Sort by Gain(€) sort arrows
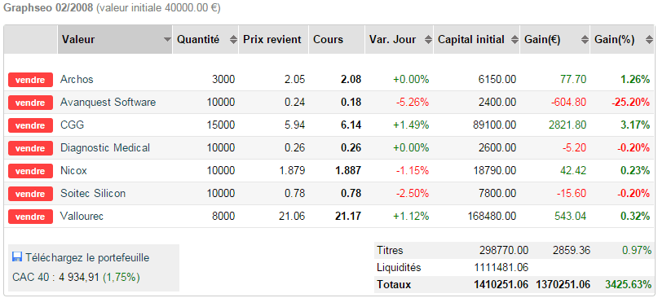The image size is (658, 298). tap(585, 40)
